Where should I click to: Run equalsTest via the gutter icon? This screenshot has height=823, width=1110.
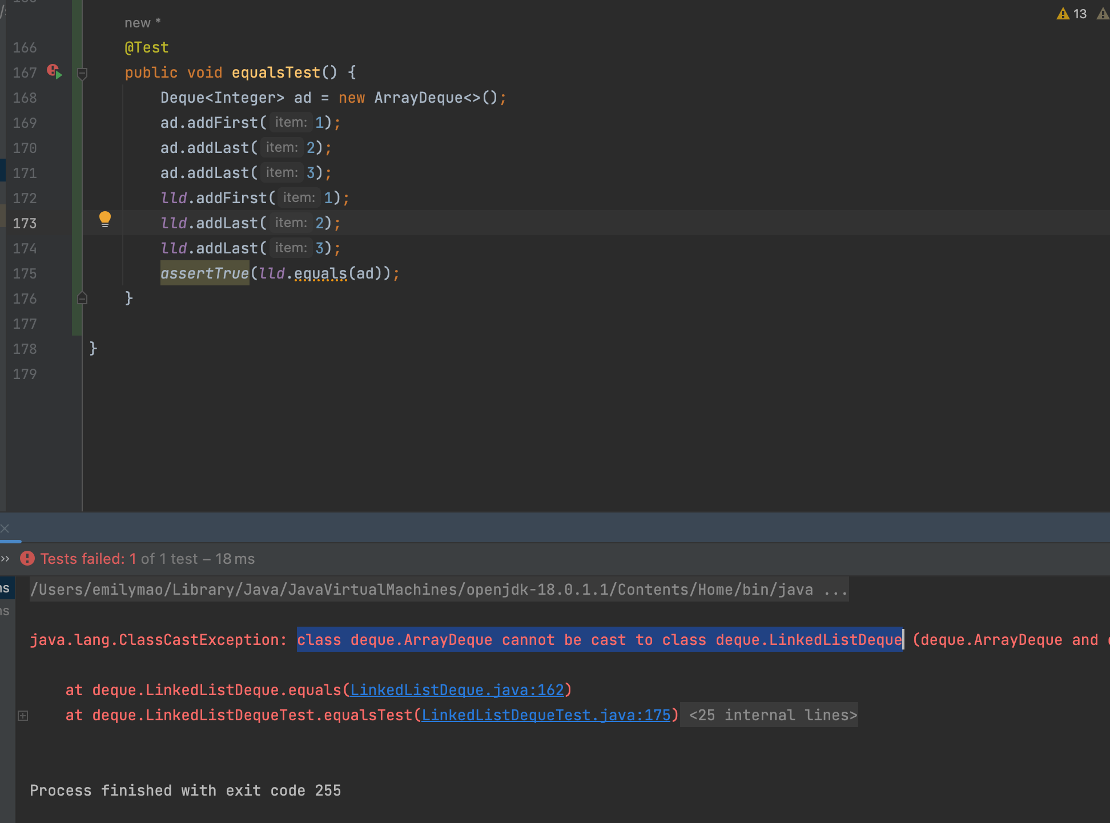click(55, 72)
